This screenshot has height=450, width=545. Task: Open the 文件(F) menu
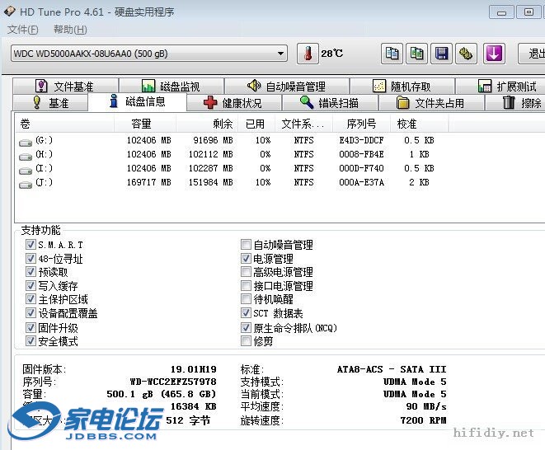22,30
